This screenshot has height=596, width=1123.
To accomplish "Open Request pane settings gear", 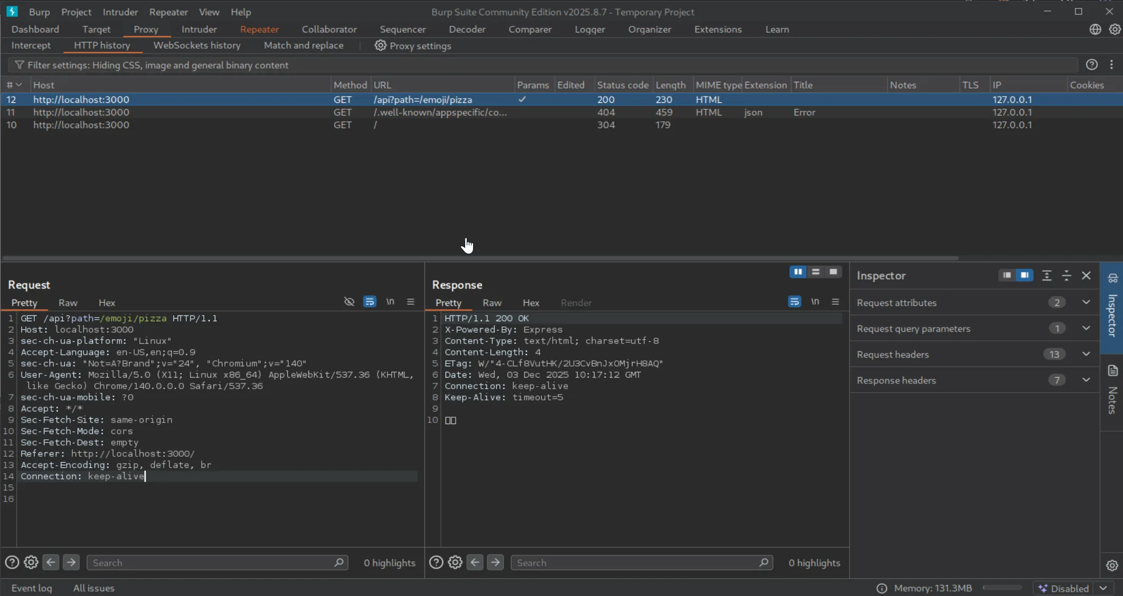I will click(31, 562).
